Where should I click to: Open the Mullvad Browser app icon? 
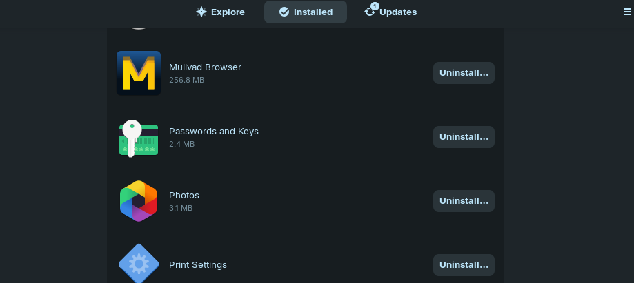coord(139,73)
